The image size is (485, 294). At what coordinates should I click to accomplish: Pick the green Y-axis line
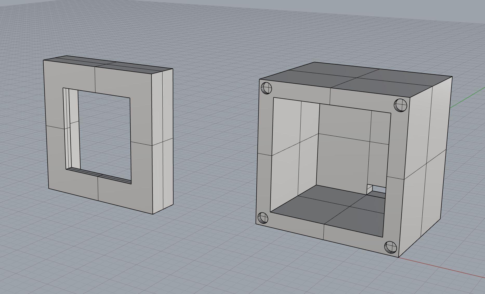pyautogui.click(x=468, y=97)
